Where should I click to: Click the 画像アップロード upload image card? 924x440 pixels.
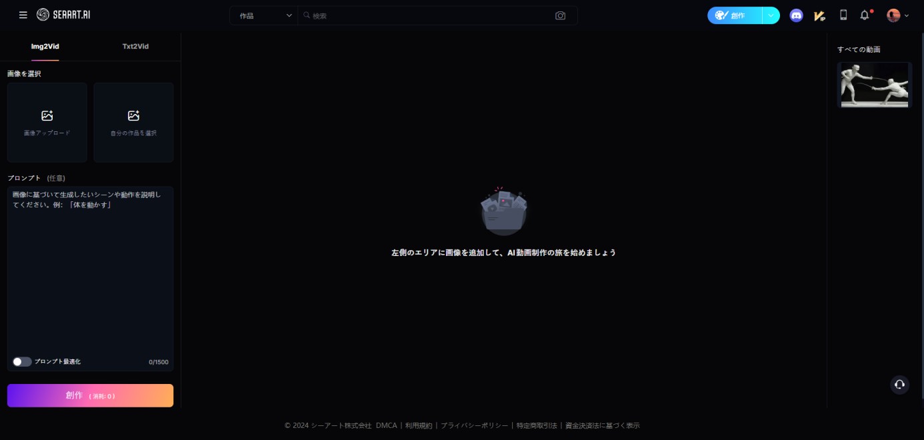coord(47,122)
